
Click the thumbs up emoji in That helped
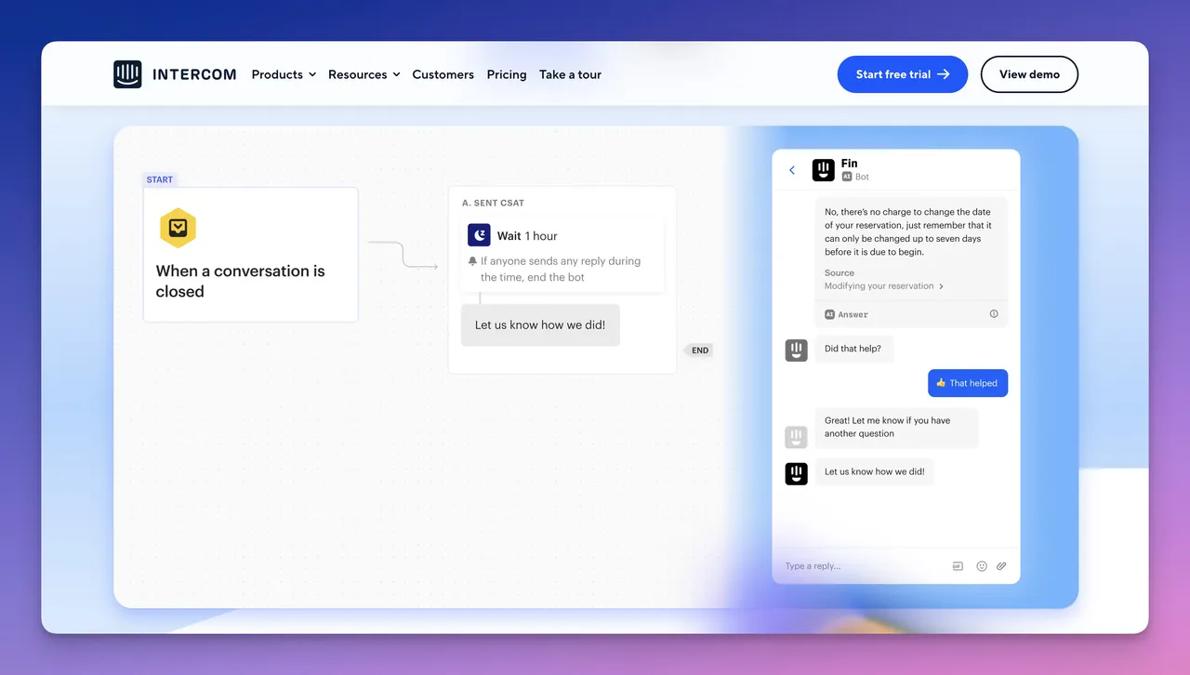[x=941, y=383]
